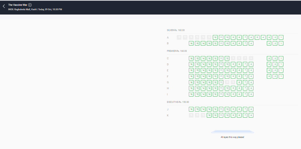Select seat 13 in row K
Image resolution: width=301 pixels, height=149 pixels.
209,115
